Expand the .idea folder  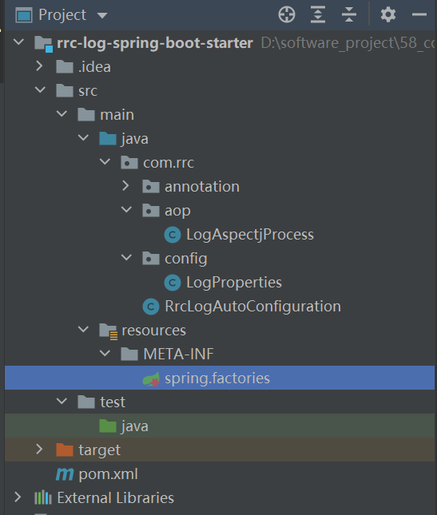pyautogui.click(x=39, y=66)
